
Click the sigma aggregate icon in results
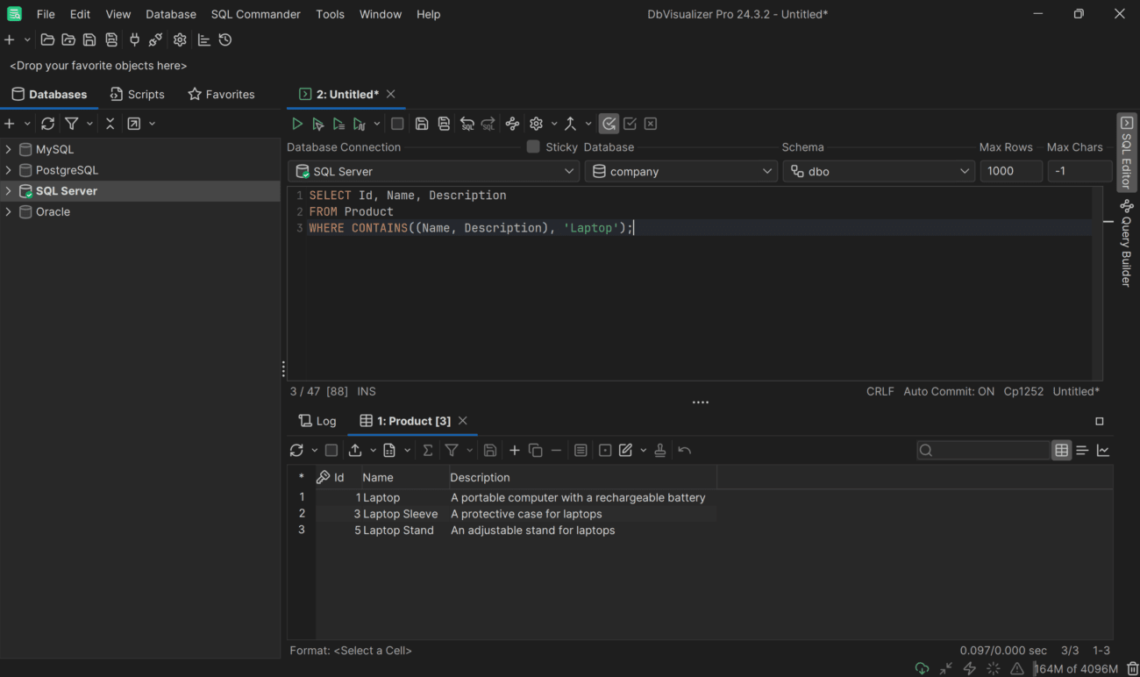coord(428,450)
